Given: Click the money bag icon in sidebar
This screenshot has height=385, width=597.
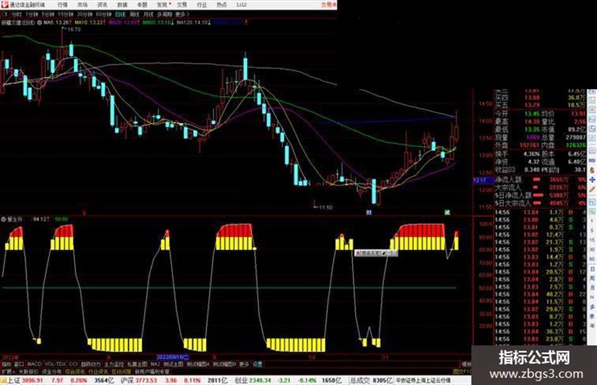Looking at the screenshot, I should 592,170.
